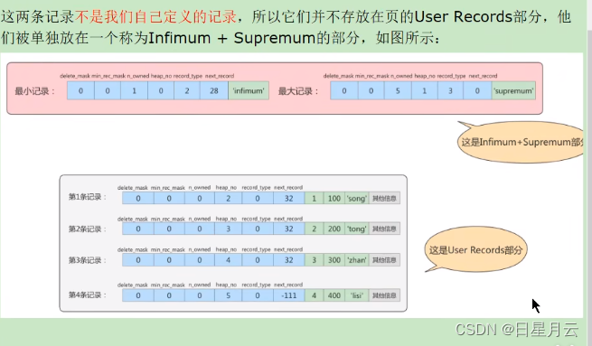Click next_record value 32 in record 2

(289, 229)
